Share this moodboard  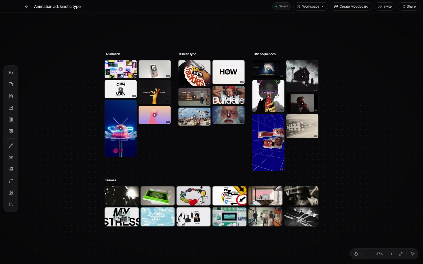[408, 6]
